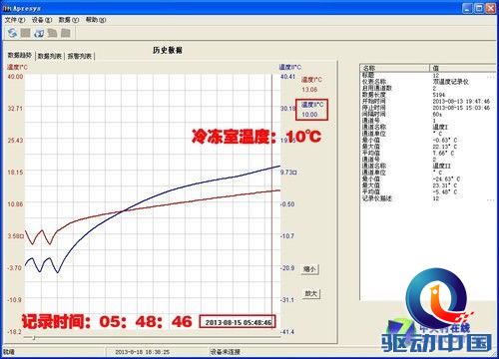The width and height of the screenshot is (499, 359).
Task: Click the 值 column header
Action: [x=464, y=68]
